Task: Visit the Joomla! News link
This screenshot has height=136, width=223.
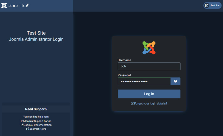Action: [38, 129]
